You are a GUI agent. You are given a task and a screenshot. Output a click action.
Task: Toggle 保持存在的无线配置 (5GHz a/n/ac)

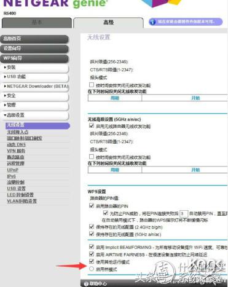[x=92, y=234]
